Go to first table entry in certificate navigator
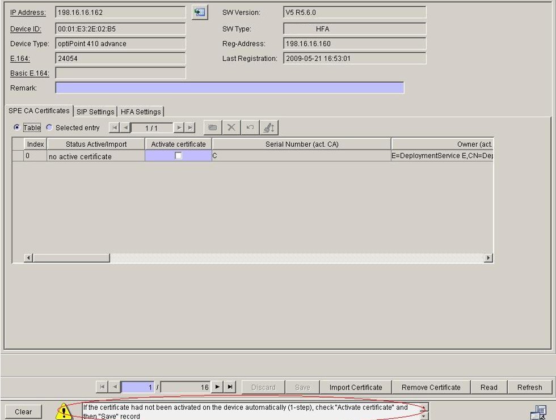The image size is (556, 420). [114, 128]
